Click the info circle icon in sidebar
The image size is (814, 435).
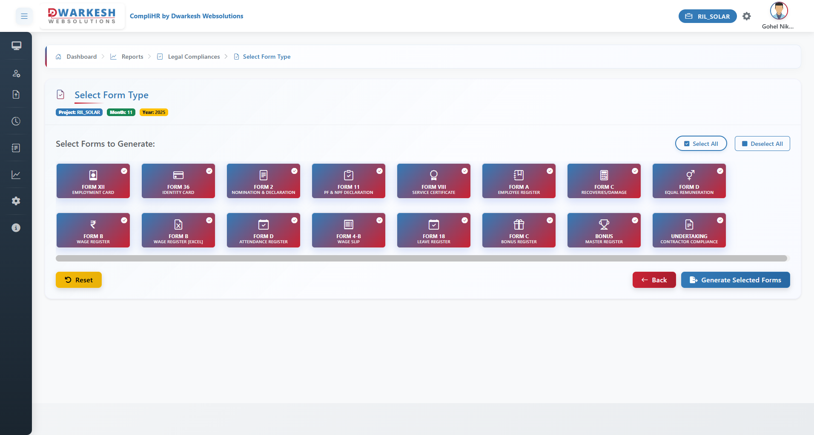pyautogui.click(x=16, y=228)
